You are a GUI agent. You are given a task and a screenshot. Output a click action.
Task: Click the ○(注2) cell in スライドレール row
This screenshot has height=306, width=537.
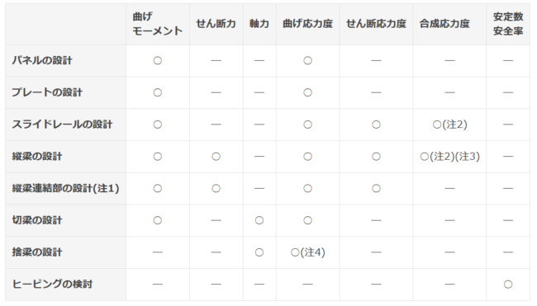[x=449, y=125]
